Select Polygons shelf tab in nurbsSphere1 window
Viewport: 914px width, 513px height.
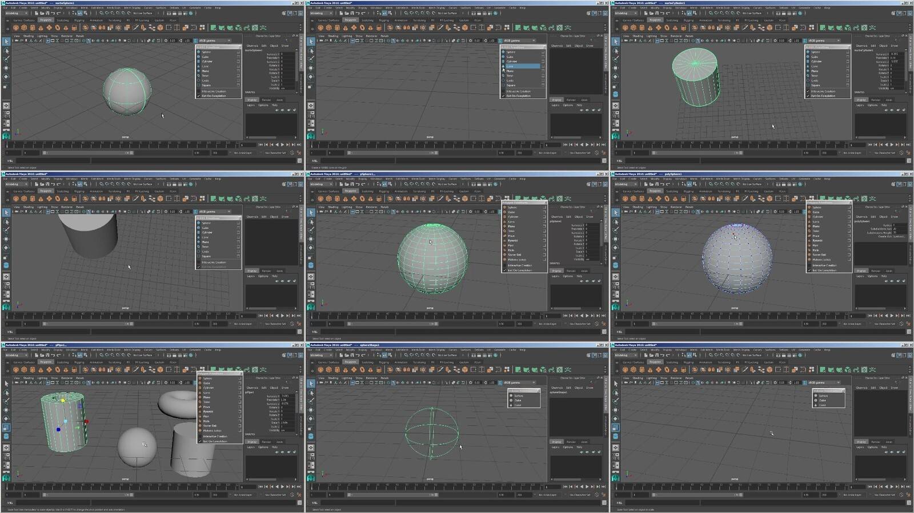[x=46, y=20]
